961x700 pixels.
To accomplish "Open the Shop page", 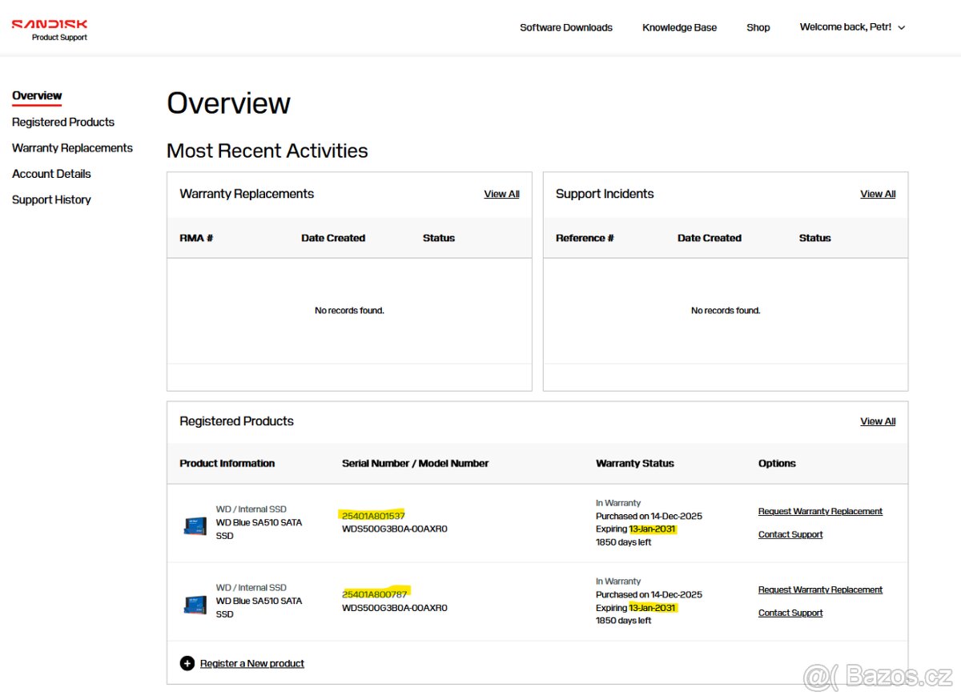I will click(x=758, y=27).
